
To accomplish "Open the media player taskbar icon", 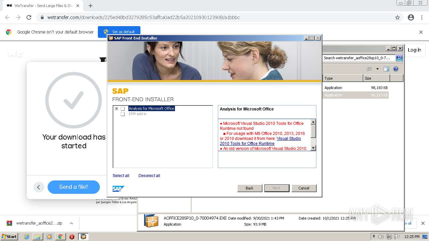I will (49, 237).
